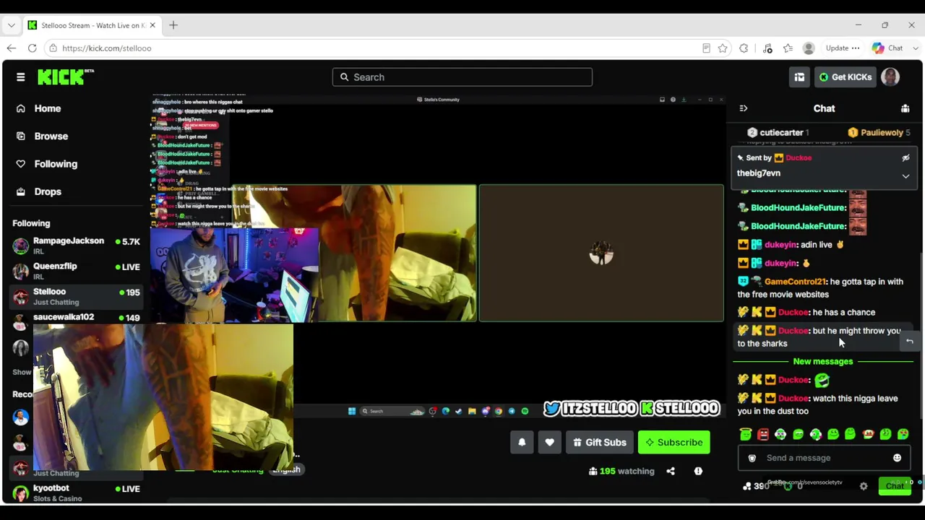This screenshot has height=520, width=925.
Task: Refresh the browser page
Action: 32,48
